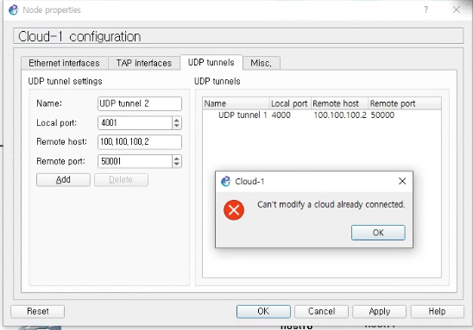Screen dimensions: 473x330
Task: Click the Cloud-1 configuration heading
Action: coord(79,37)
